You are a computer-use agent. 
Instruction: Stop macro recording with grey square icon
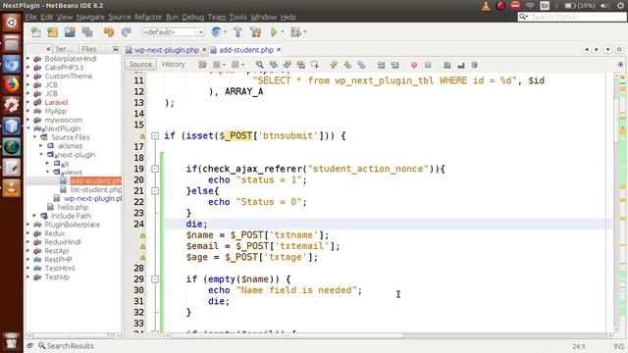[x=428, y=65]
